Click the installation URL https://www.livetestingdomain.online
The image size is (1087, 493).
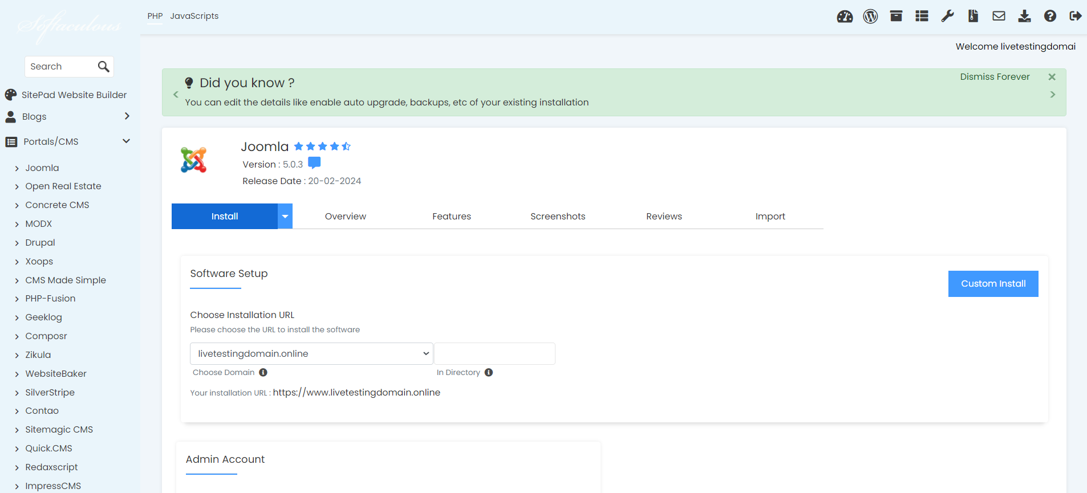[356, 393]
